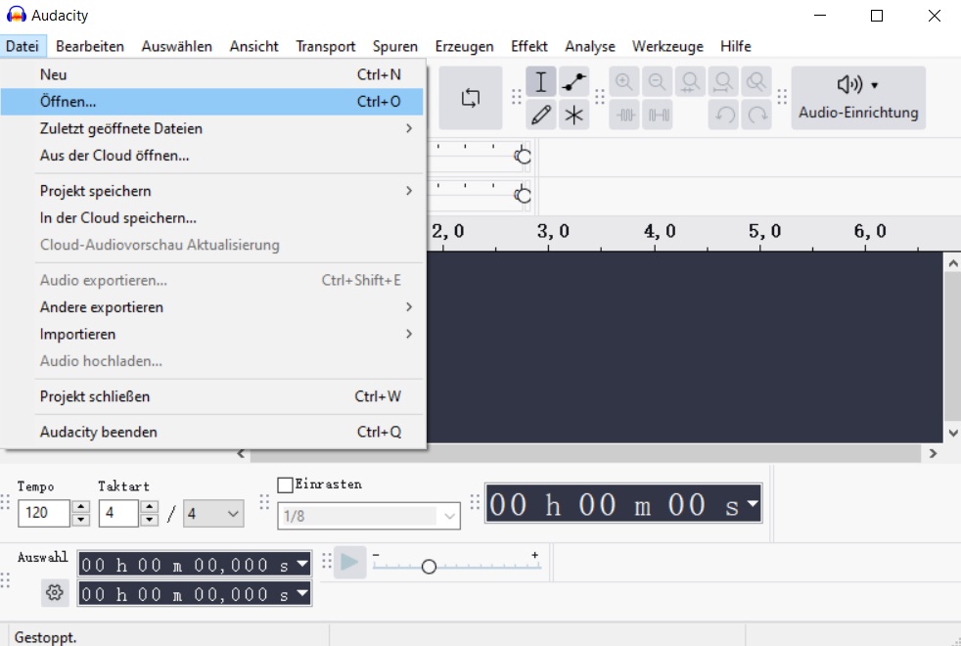Choose Audacity beenden
This screenshot has width=961, height=646.
tap(212, 432)
